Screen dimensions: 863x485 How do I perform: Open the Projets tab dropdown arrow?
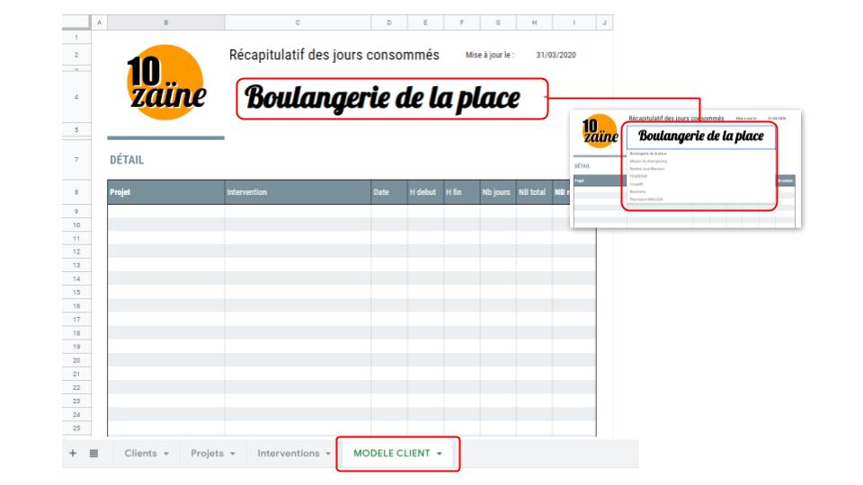(x=232, y=454)
